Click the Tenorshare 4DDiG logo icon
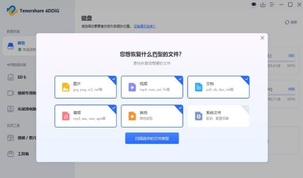This screenshot has width=303, height=178. 12,10
